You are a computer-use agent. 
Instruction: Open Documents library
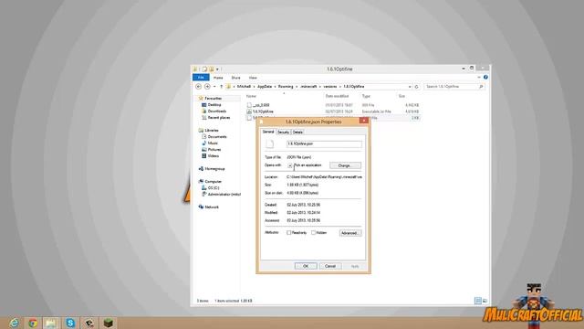click(217, 137)
